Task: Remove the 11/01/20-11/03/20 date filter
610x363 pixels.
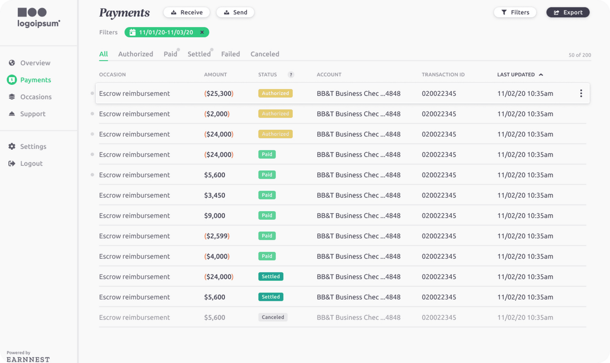Action: [x=202, y=32]
